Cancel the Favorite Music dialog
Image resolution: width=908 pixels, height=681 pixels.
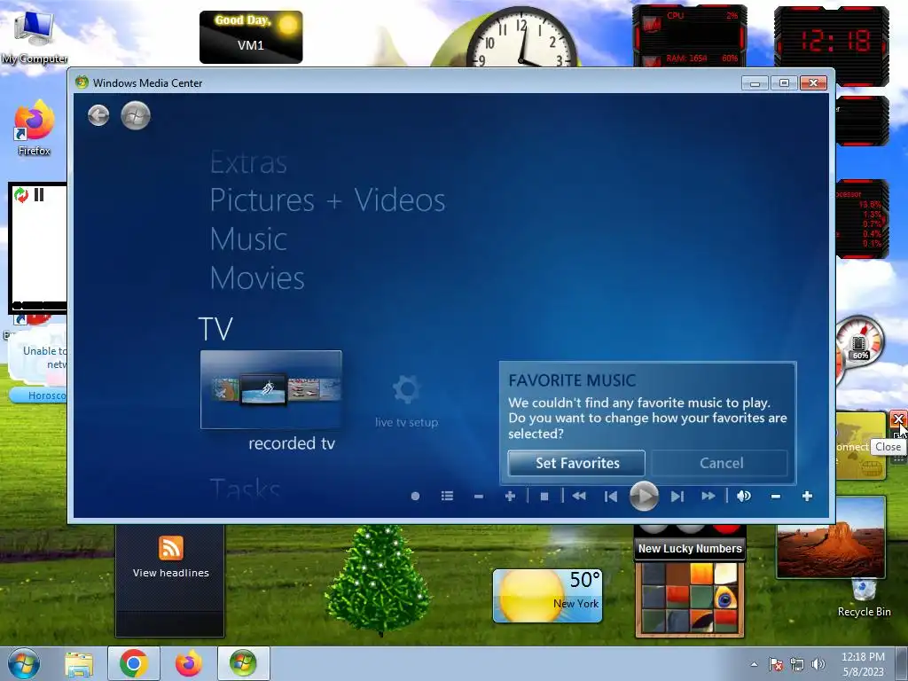(720, 463)
